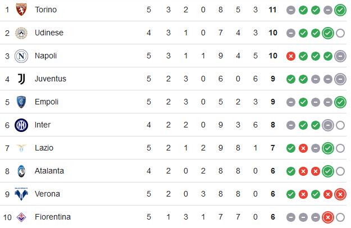The width and height of the screenshot is (351, 228).
Task: Select the Atalanta club logo
Action: tap(21, 171)
